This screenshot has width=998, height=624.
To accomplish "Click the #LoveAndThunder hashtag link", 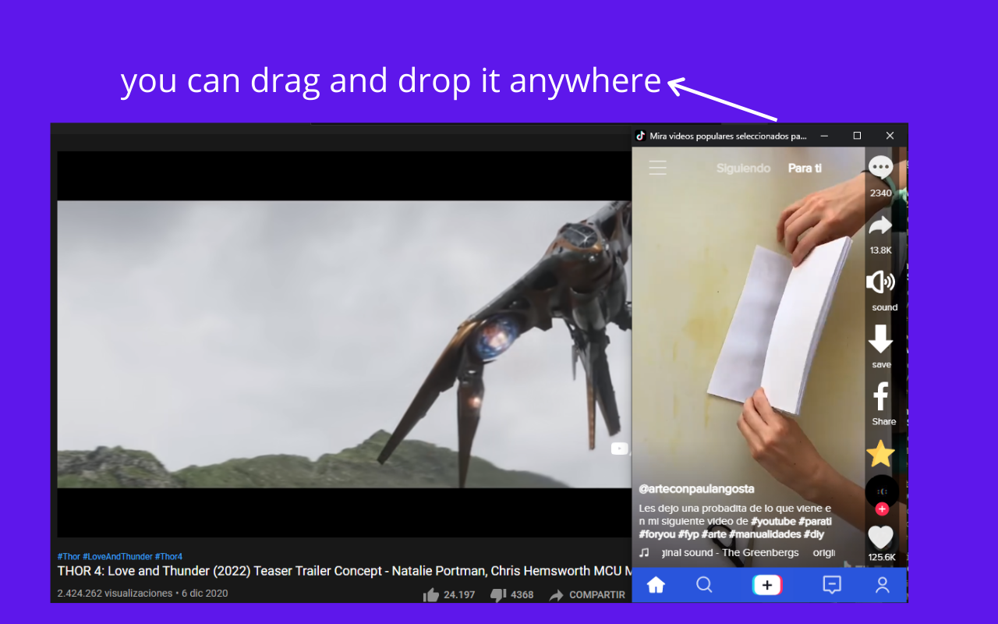I will pos(118,557).
